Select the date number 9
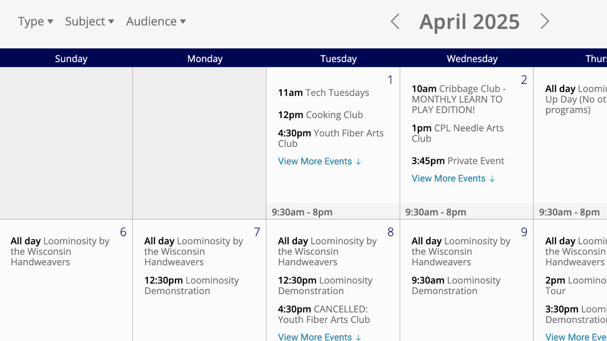This screenshot has width=607, height=341. coord(524,231)
